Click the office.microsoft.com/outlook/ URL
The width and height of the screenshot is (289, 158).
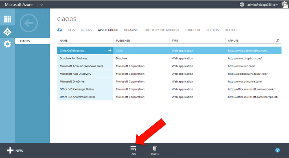click(x=251, y=89)
